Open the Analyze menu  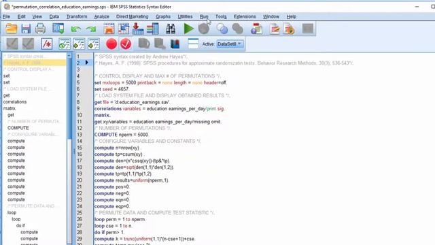[x=101, y=16]
